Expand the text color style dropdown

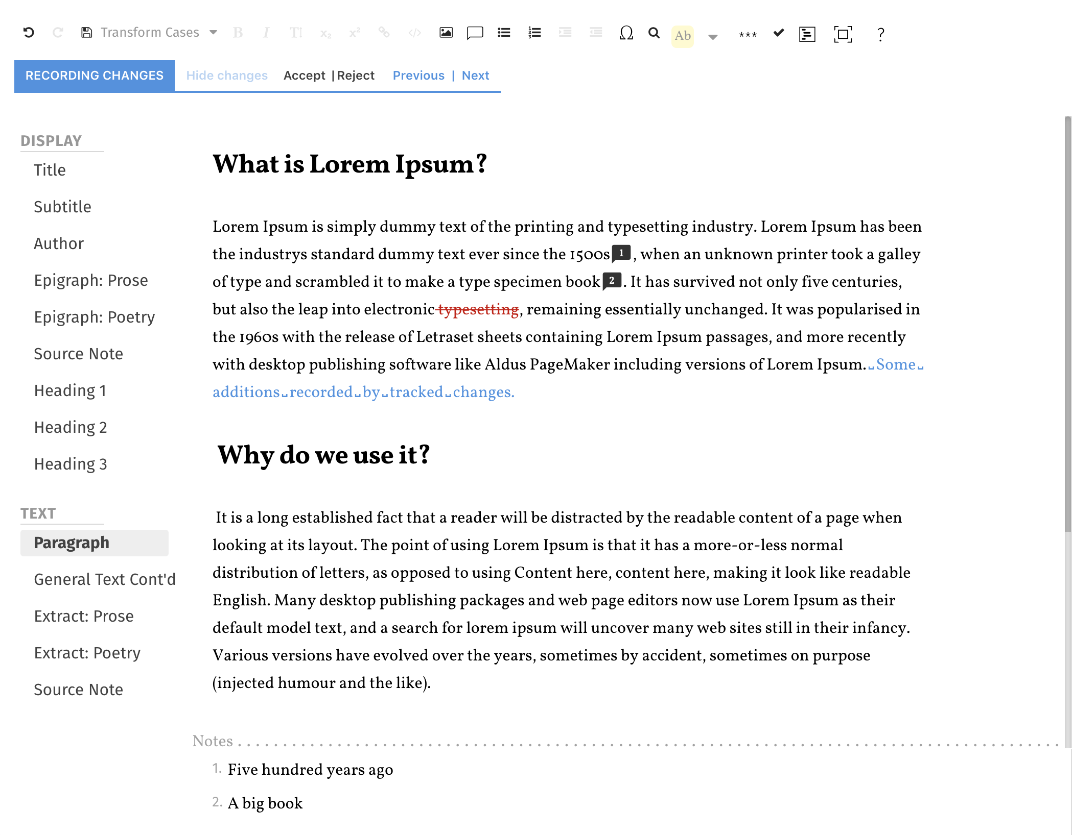click(x=713, y=36)
